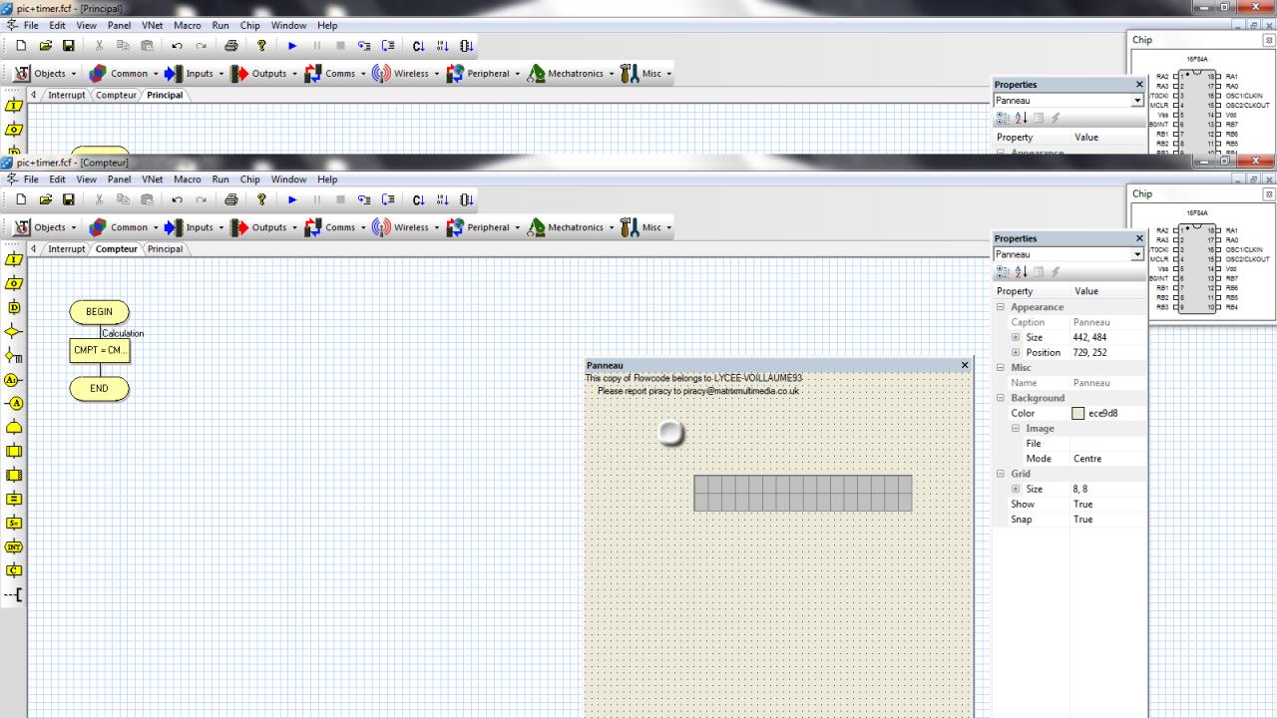The width and height of the screenshot is (1277, 718).
Task: Click Compile to HEX icon in Compteur window
Action: click(x=443, y=199)
